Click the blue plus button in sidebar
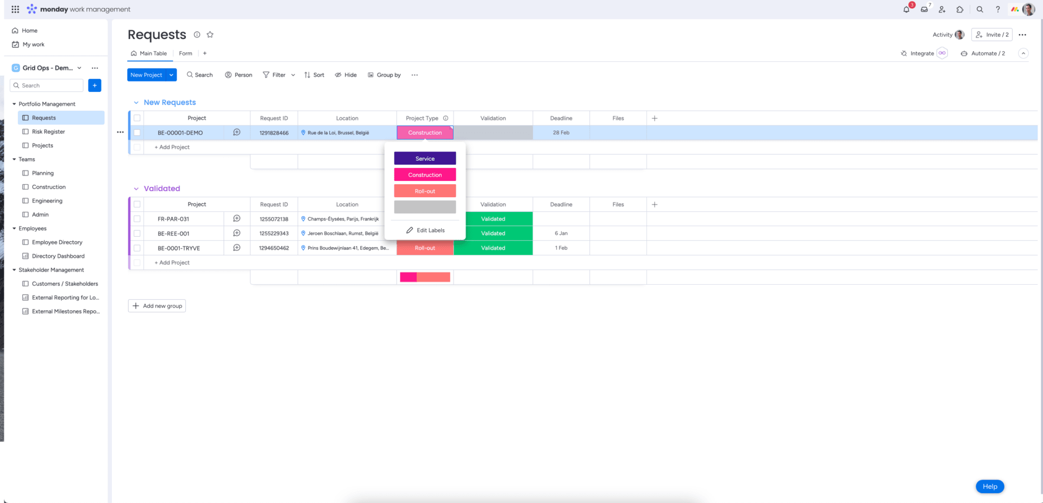The image size is (1043, 503). tap(95, 85)
